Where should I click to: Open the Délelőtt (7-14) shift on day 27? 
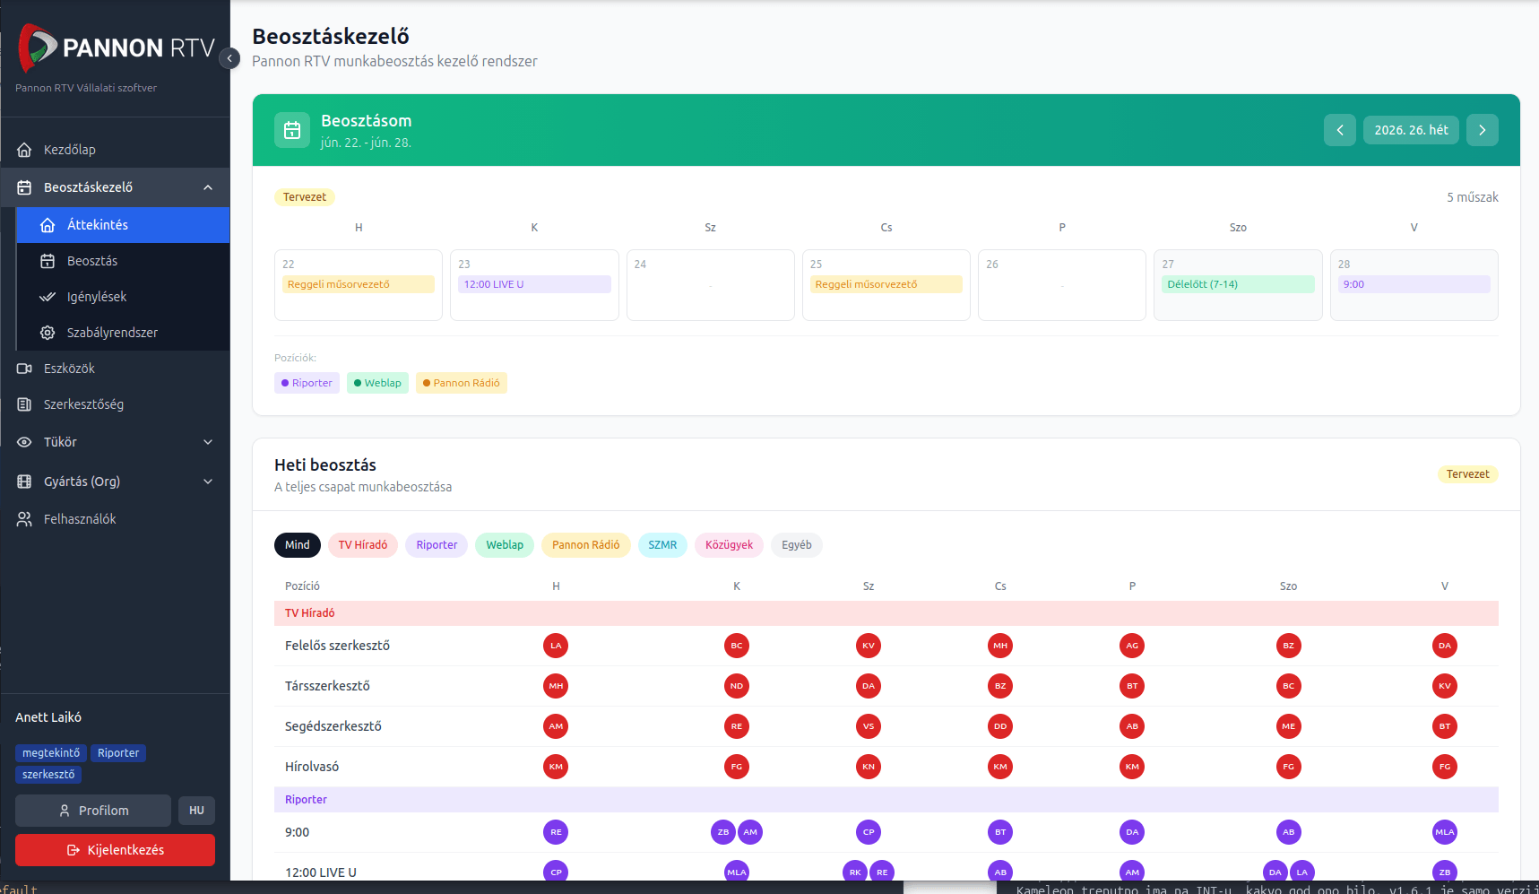point(1238,284)
